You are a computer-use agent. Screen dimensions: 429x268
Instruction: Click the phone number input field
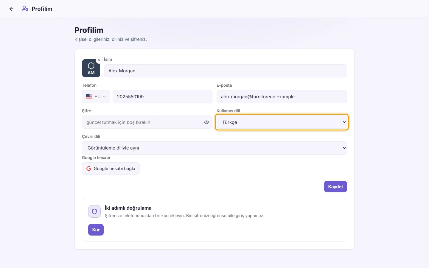pyautogui.click(x=162, y=96)
